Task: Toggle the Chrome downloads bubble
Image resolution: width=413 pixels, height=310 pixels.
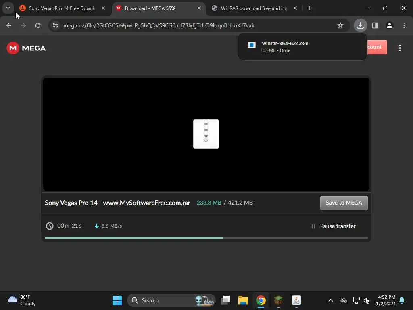Action: (x=360, y=25)
